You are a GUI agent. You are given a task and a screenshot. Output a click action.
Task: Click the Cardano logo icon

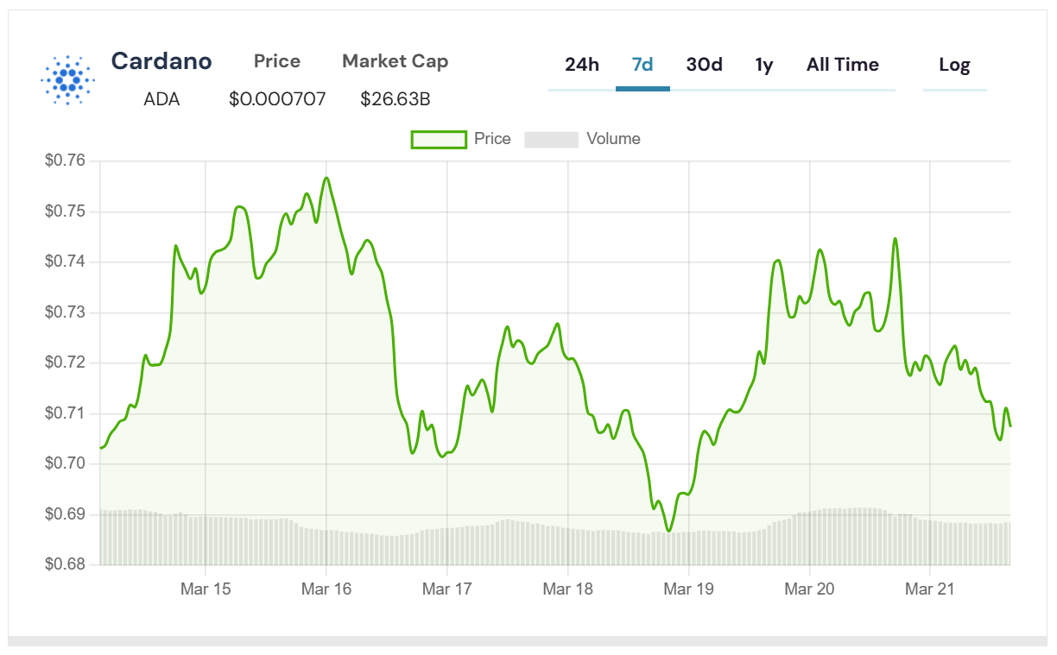[x=66, y=80]
